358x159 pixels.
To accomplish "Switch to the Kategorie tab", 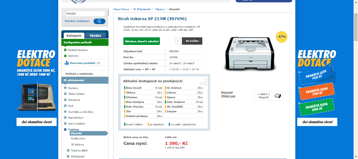I will point(74,36).
